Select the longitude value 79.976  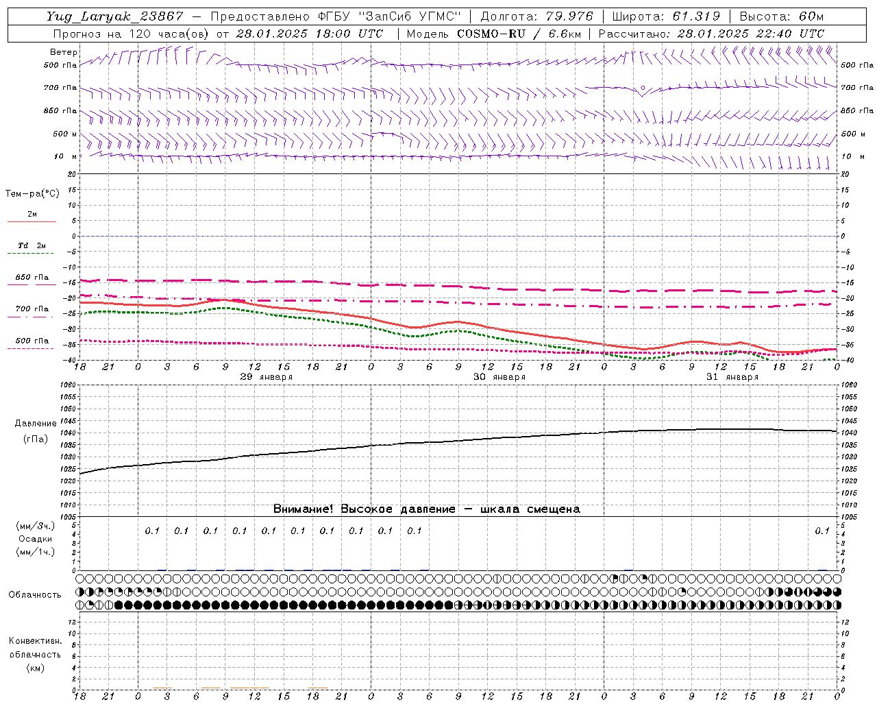pos(569,16)
